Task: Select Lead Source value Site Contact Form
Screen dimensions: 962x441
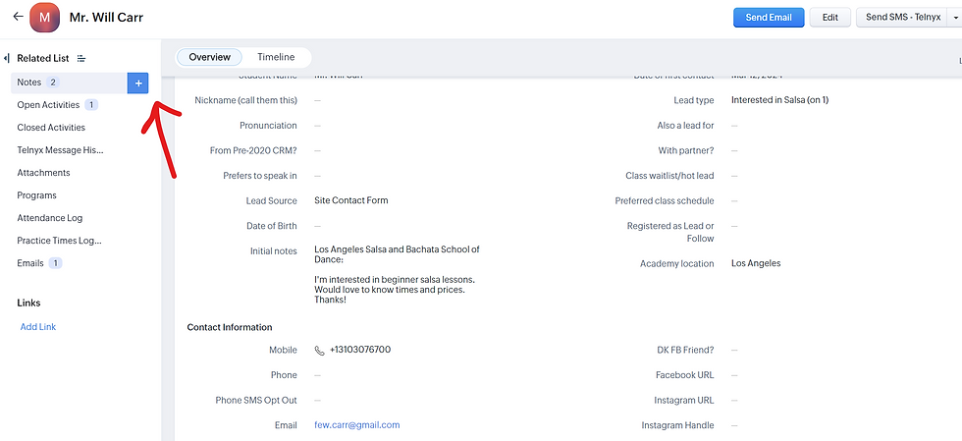Action: [x=351, y=200]
